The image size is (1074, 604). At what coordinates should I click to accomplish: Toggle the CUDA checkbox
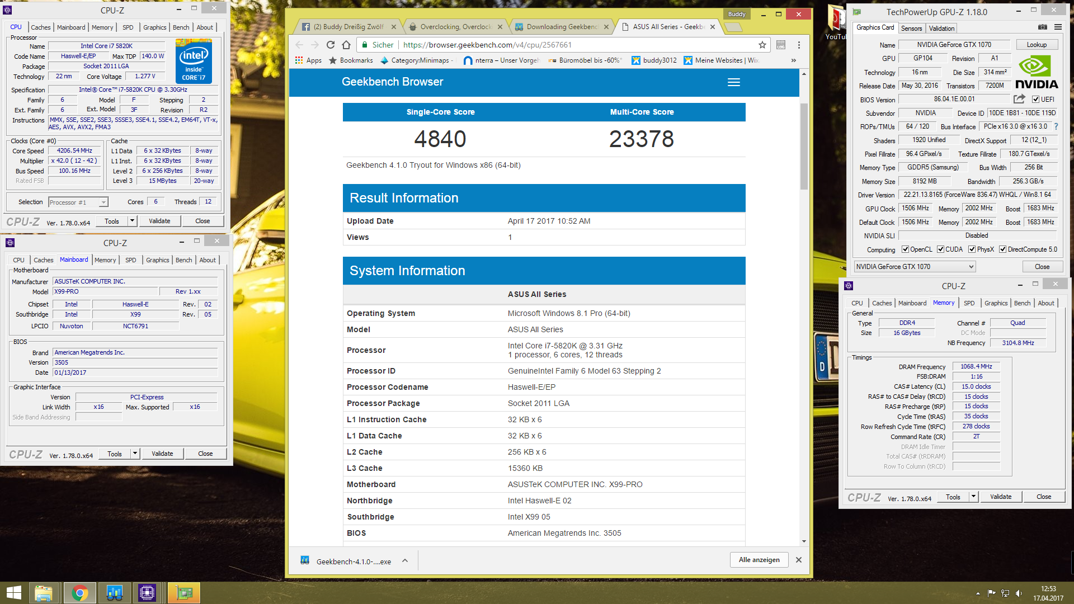[x=940, y=249]
